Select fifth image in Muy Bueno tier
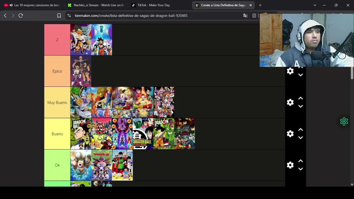The height and width of the screenshot is (199, 354). 164,103
